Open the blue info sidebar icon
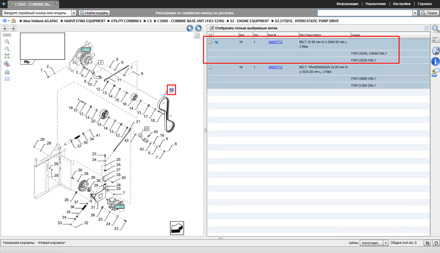 pos(436,61)
